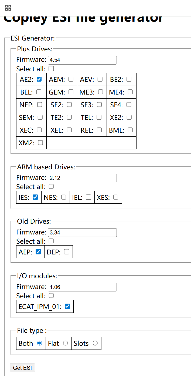
Task: Enable the NES checkbox
Action: coord(64,197)
